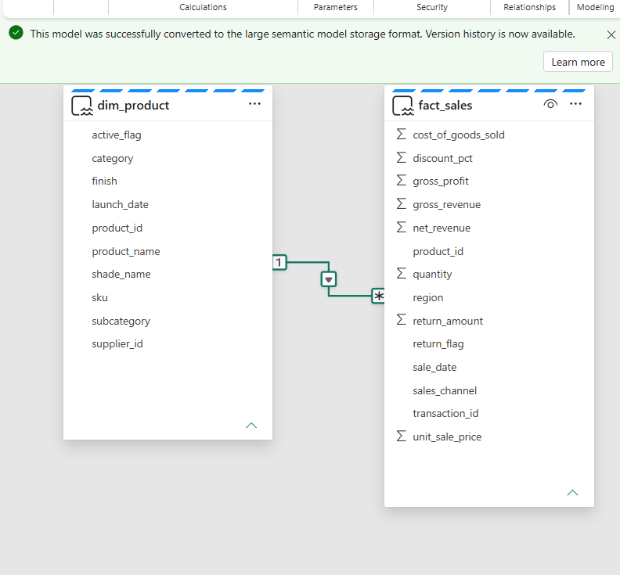Image resolution: width=620 pixels, height=575 pixels.
Task: Click the Learn more button
Action: coord(578,62)
